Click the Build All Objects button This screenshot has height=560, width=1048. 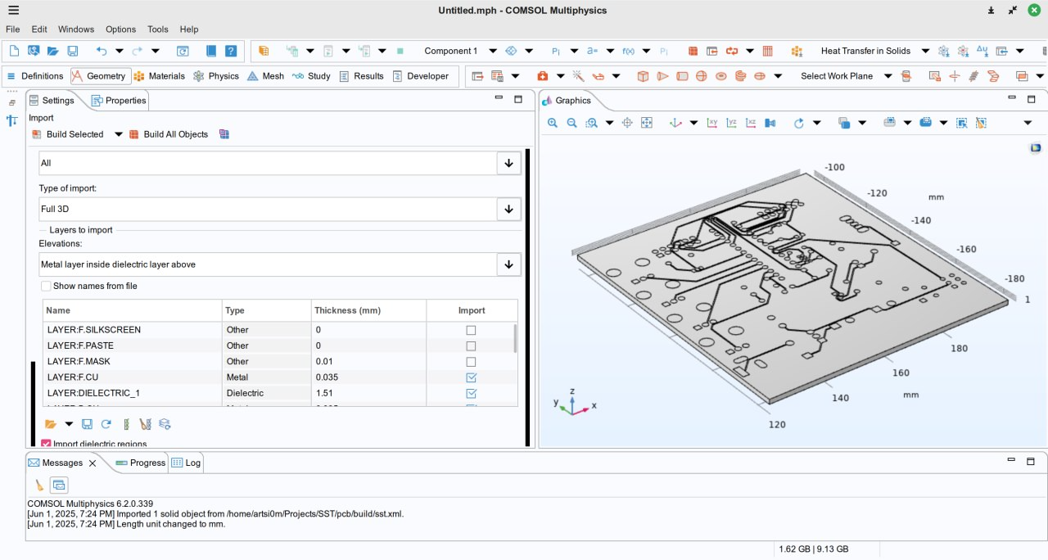(169, 134)
